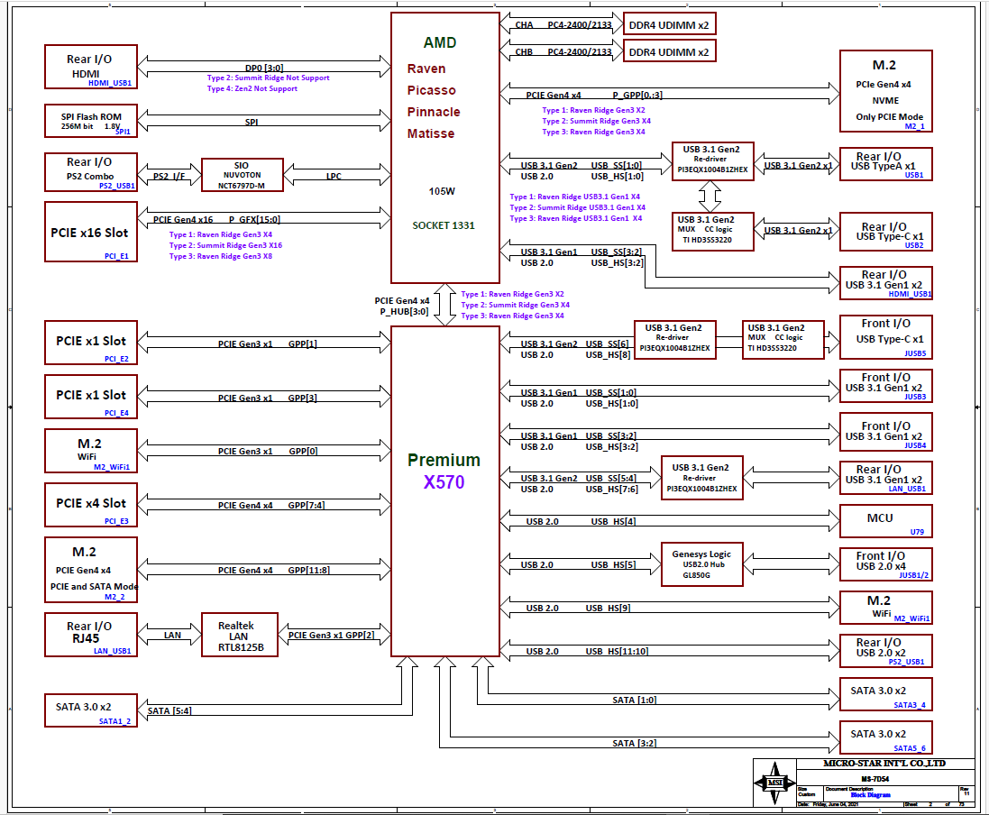Screen dimensions: 989x815
Task: Select the '105W' power label
Action: tap(442, 191)
